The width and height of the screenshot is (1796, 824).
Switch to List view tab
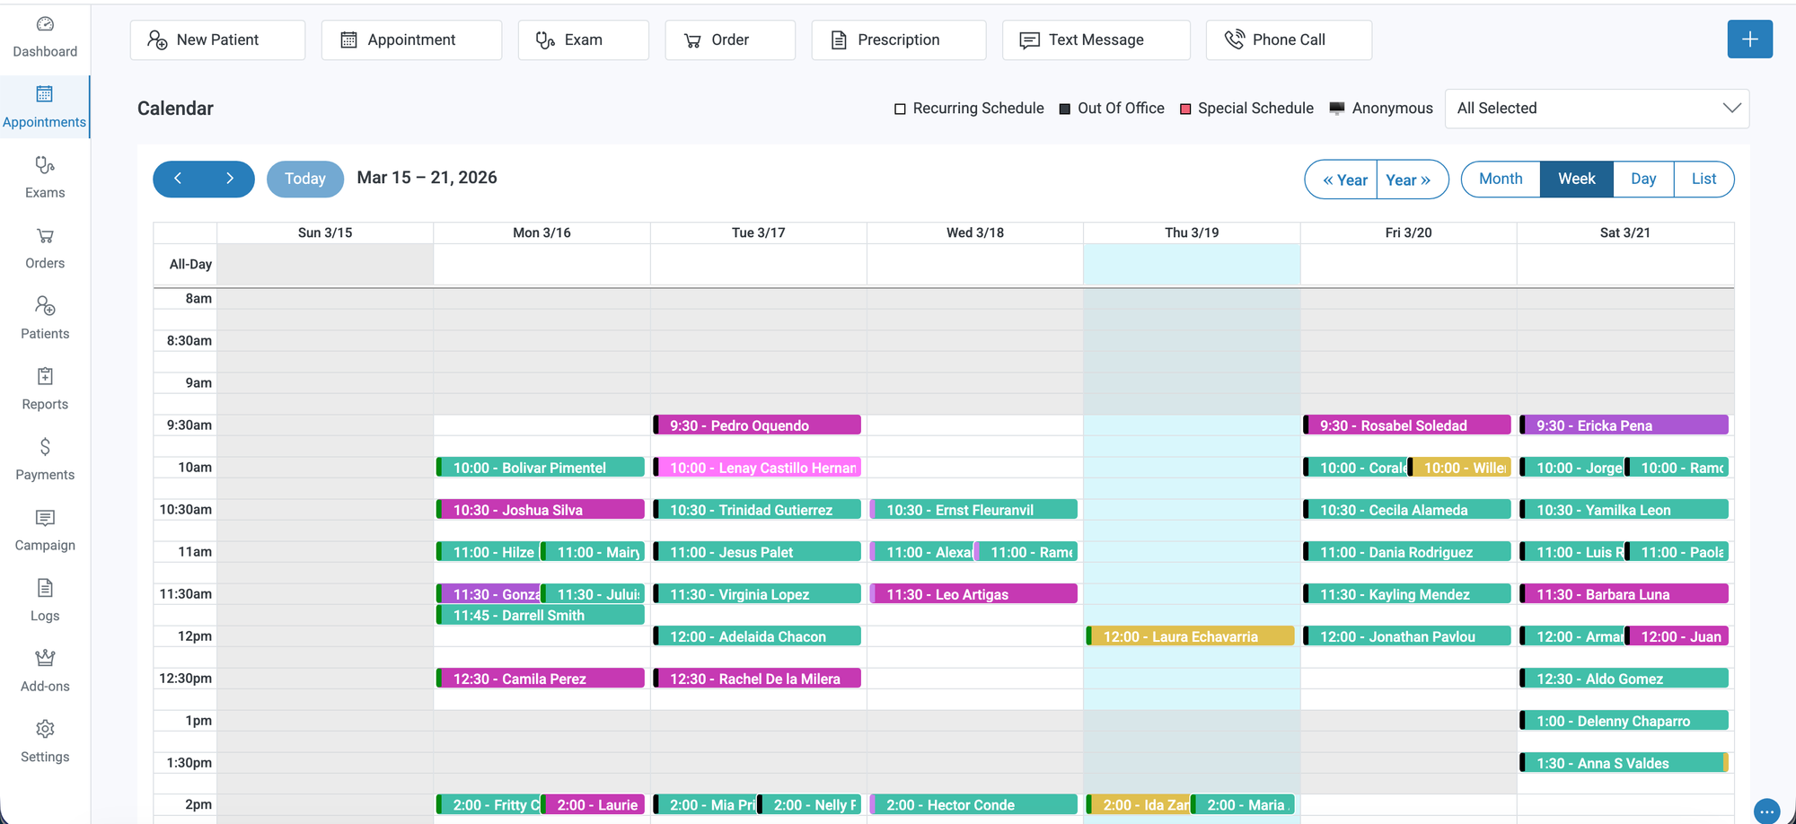(x=1704, y=179)
